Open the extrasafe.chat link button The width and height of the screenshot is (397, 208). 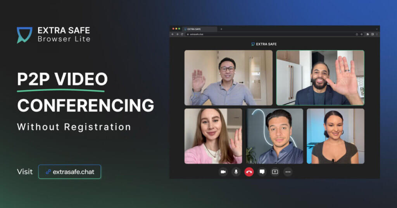coord(70,172)
